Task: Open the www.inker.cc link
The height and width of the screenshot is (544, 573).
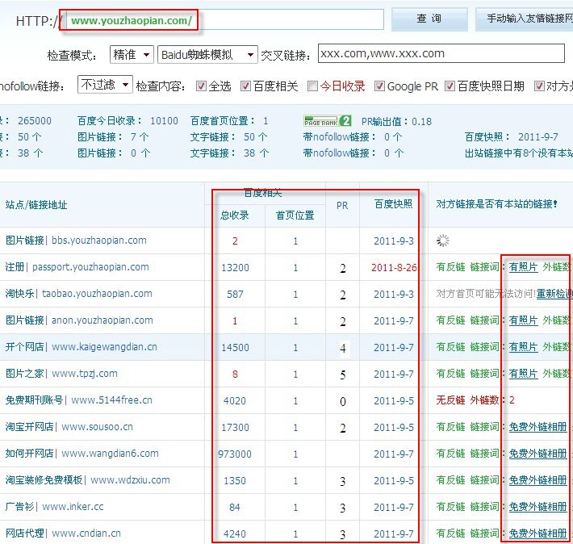Action: [x=73, y=507]
